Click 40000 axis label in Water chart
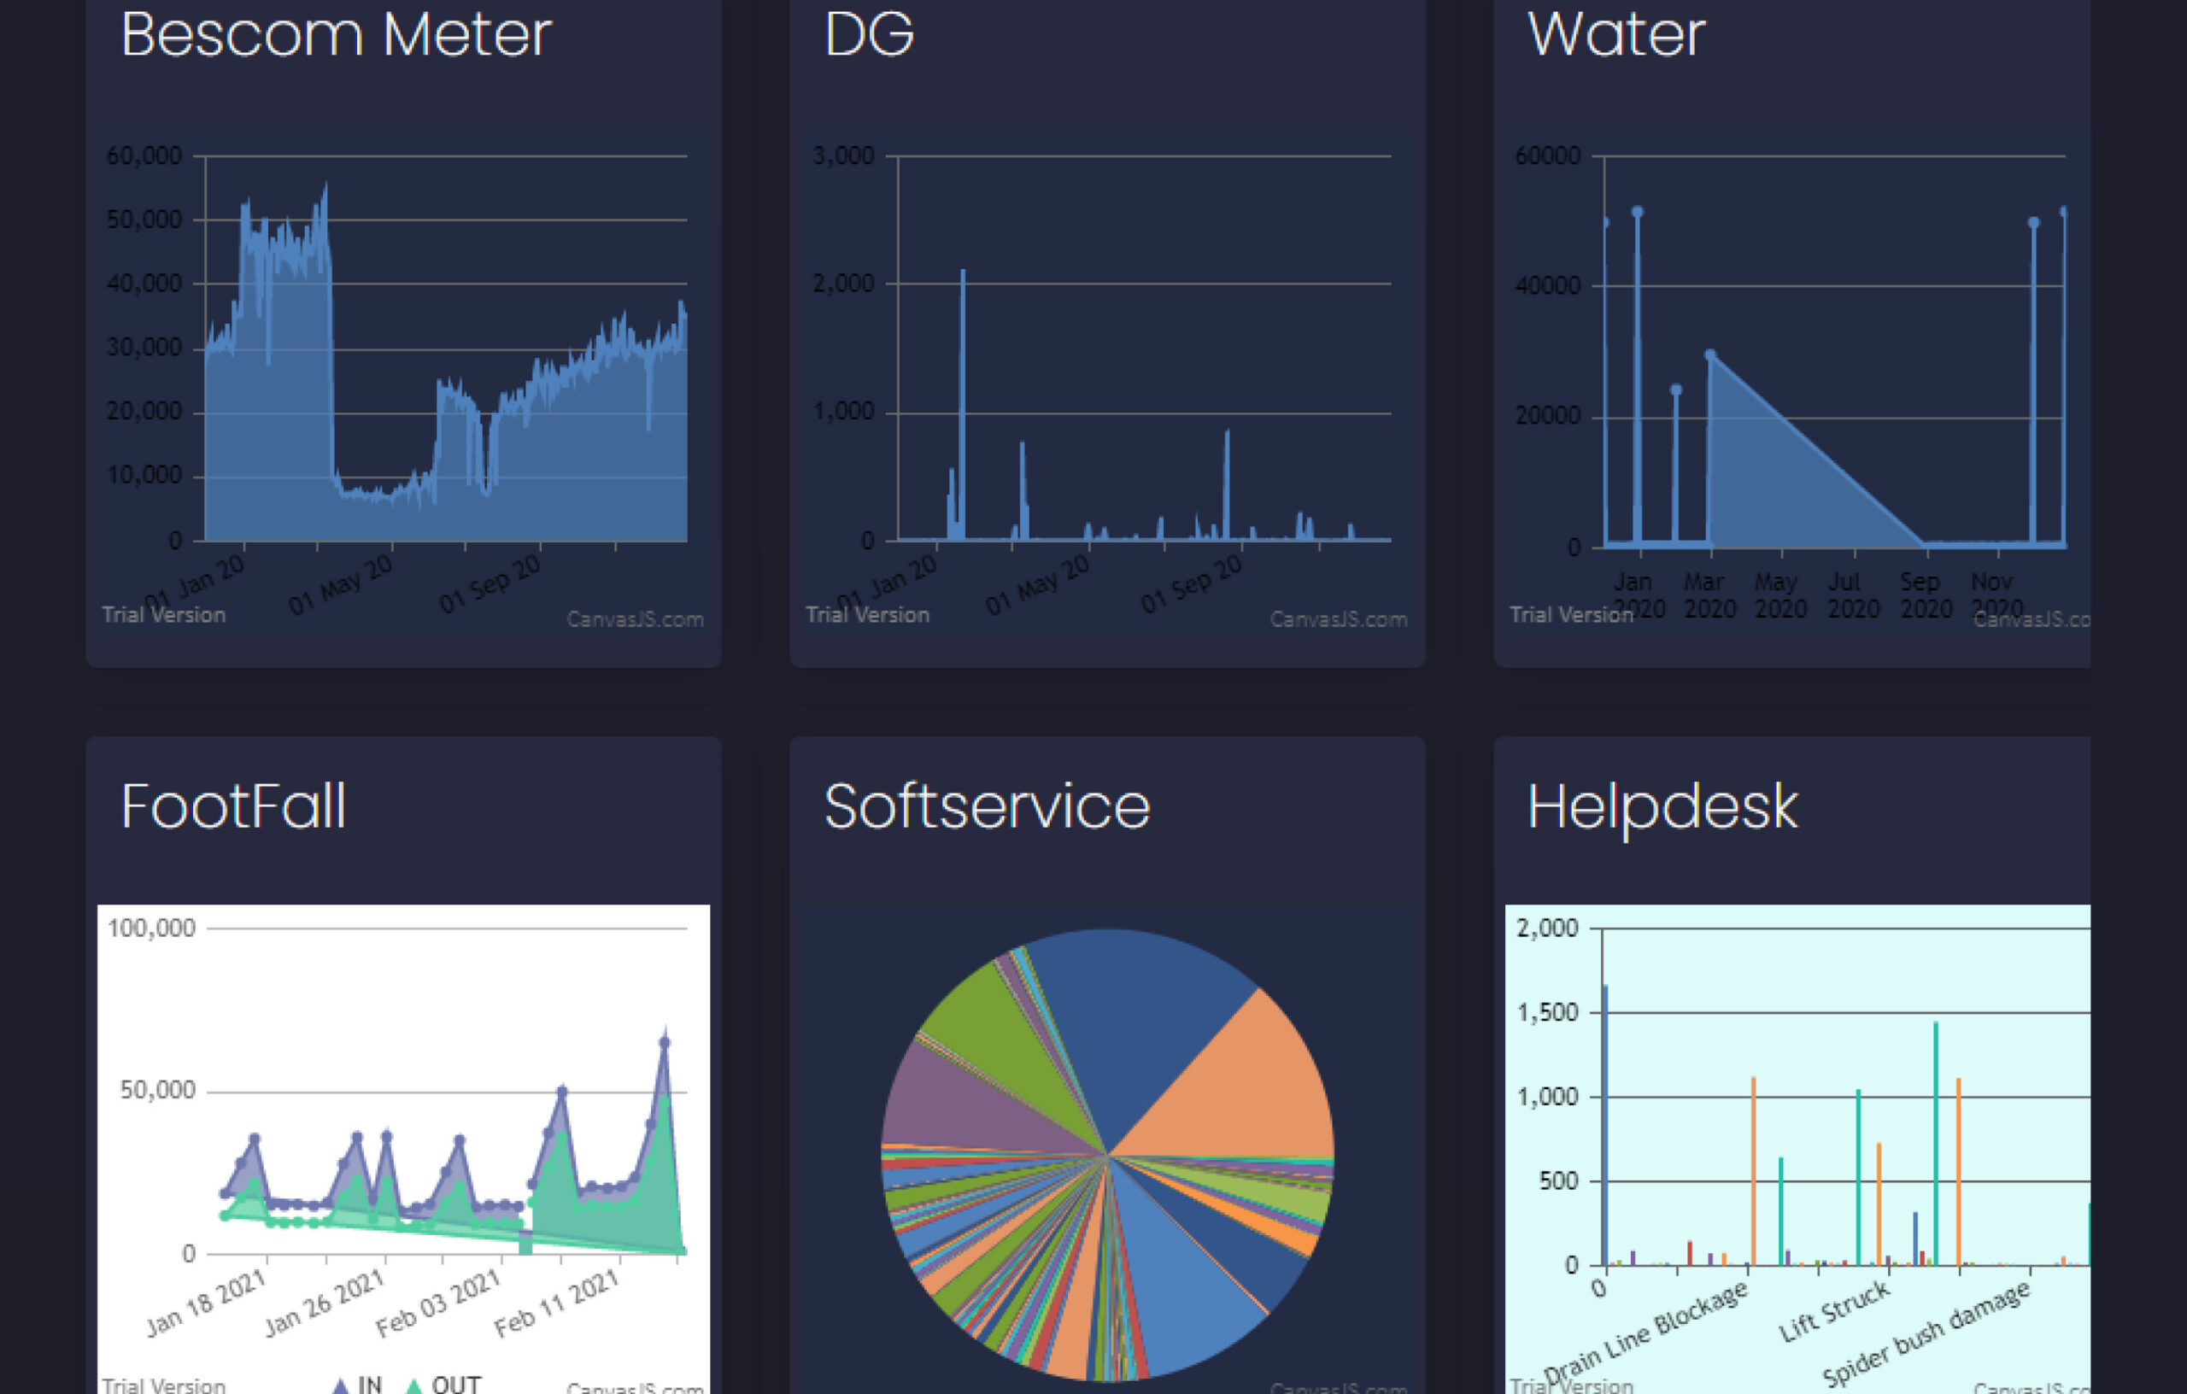 tap(1548, 286)
